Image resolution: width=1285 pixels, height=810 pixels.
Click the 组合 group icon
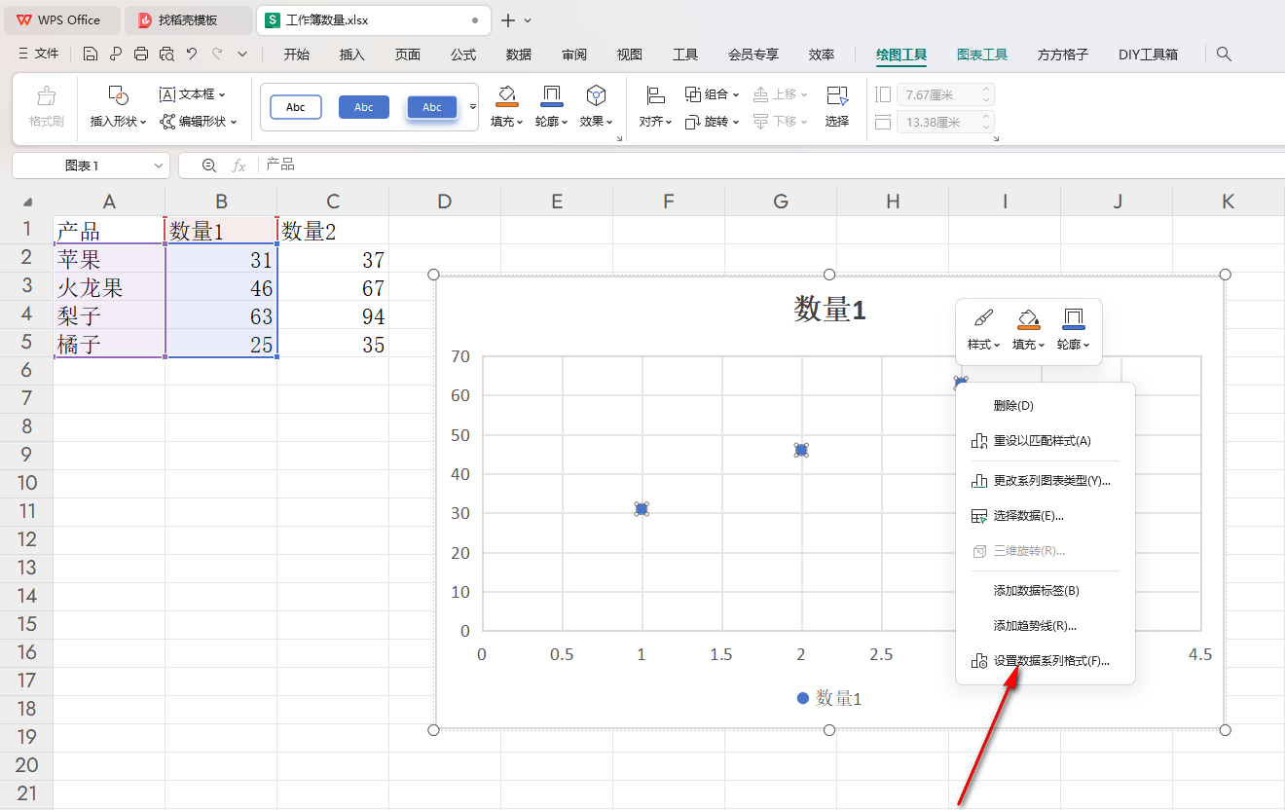point(693,94)
